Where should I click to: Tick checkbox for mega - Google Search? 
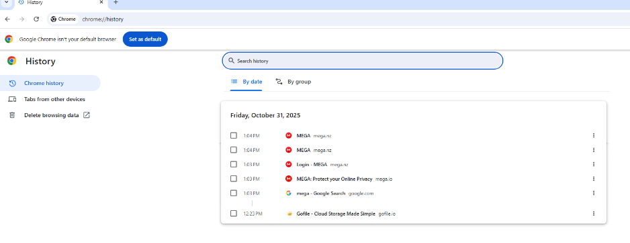click(x=234, y=193)
